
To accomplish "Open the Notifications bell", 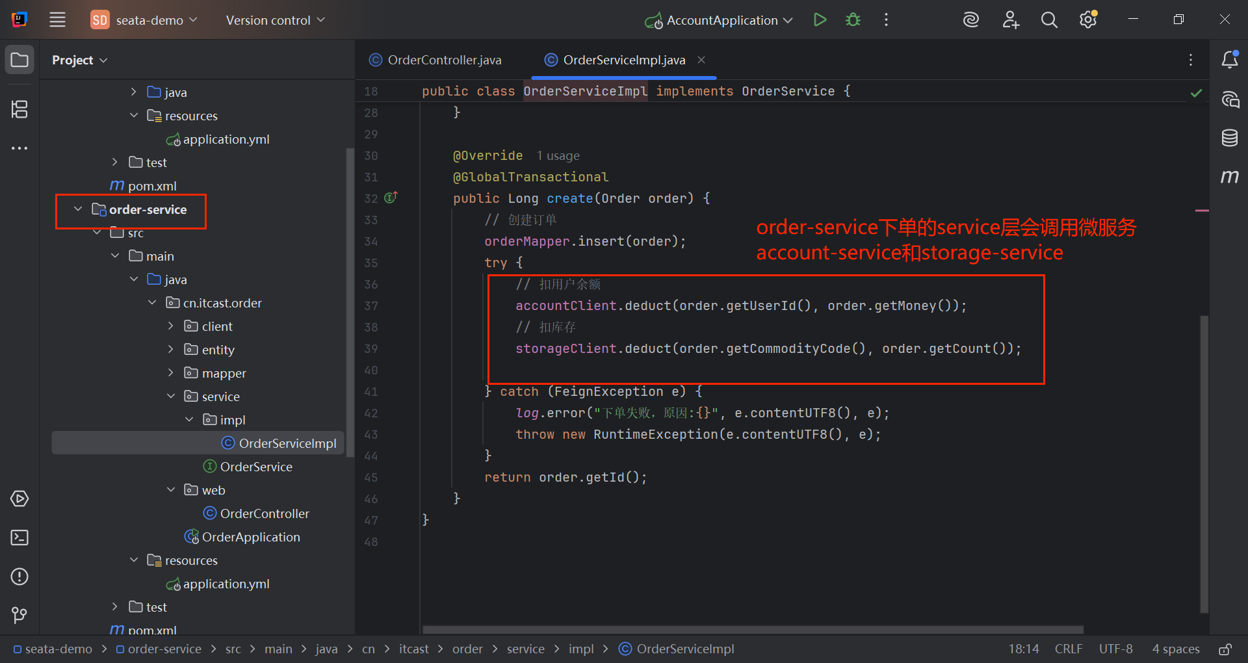I will pos(1230,60).
